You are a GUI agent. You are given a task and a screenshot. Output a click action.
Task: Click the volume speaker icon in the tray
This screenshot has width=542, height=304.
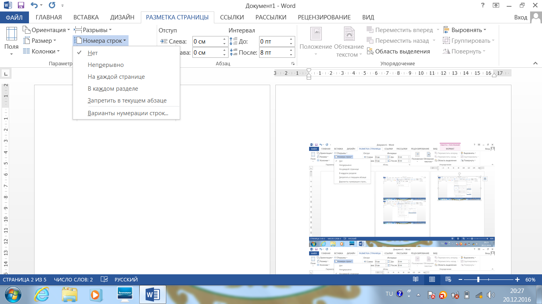coord(491,294)
